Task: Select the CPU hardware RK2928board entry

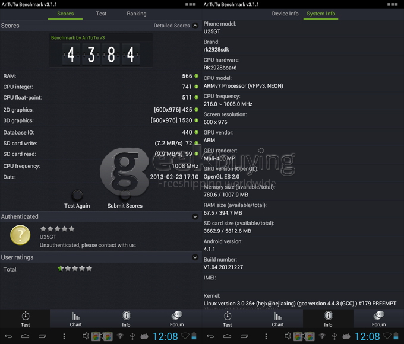Action: pyautogui.click(x=303, y=64)
